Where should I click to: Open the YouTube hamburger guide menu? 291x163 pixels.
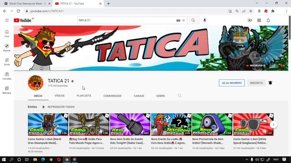tap(7, 20)
